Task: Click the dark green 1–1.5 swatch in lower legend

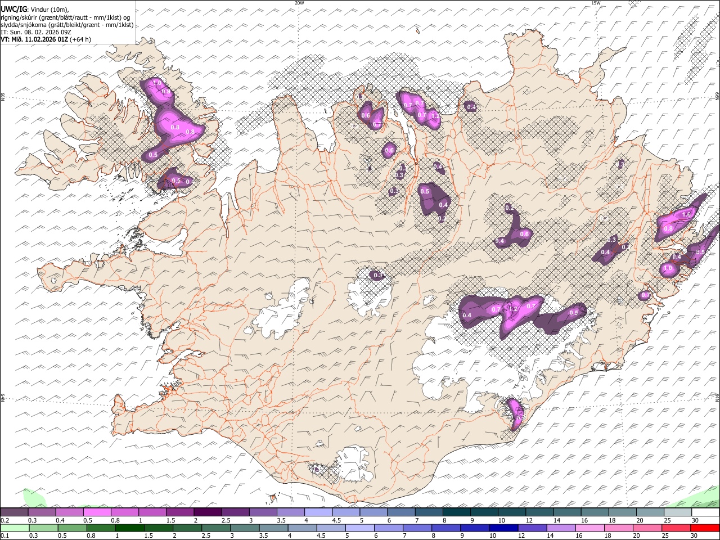Action: (130, 528)
